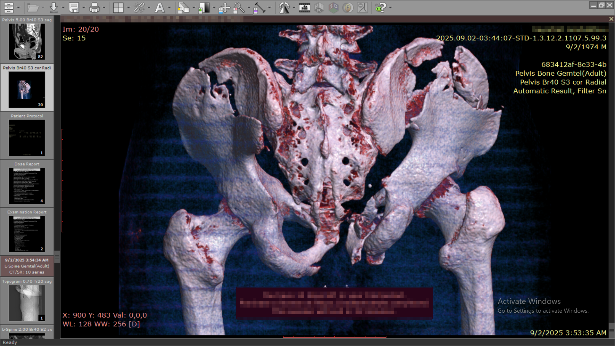The width and height of the screenshot is (615, 346).
Task: Expand the help icon dropdown arrow
Action: click(x=390, y=8)
